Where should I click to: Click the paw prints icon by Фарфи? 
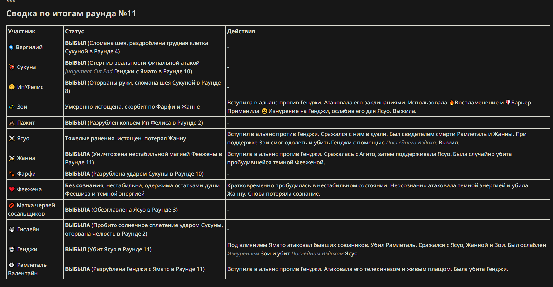[12, 174]
